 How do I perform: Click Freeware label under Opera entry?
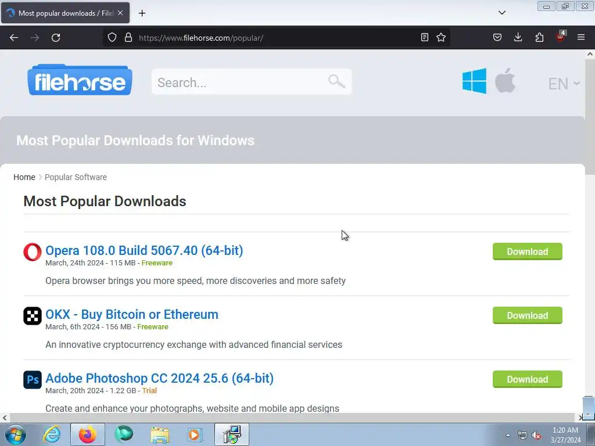(x=157, y=263)
